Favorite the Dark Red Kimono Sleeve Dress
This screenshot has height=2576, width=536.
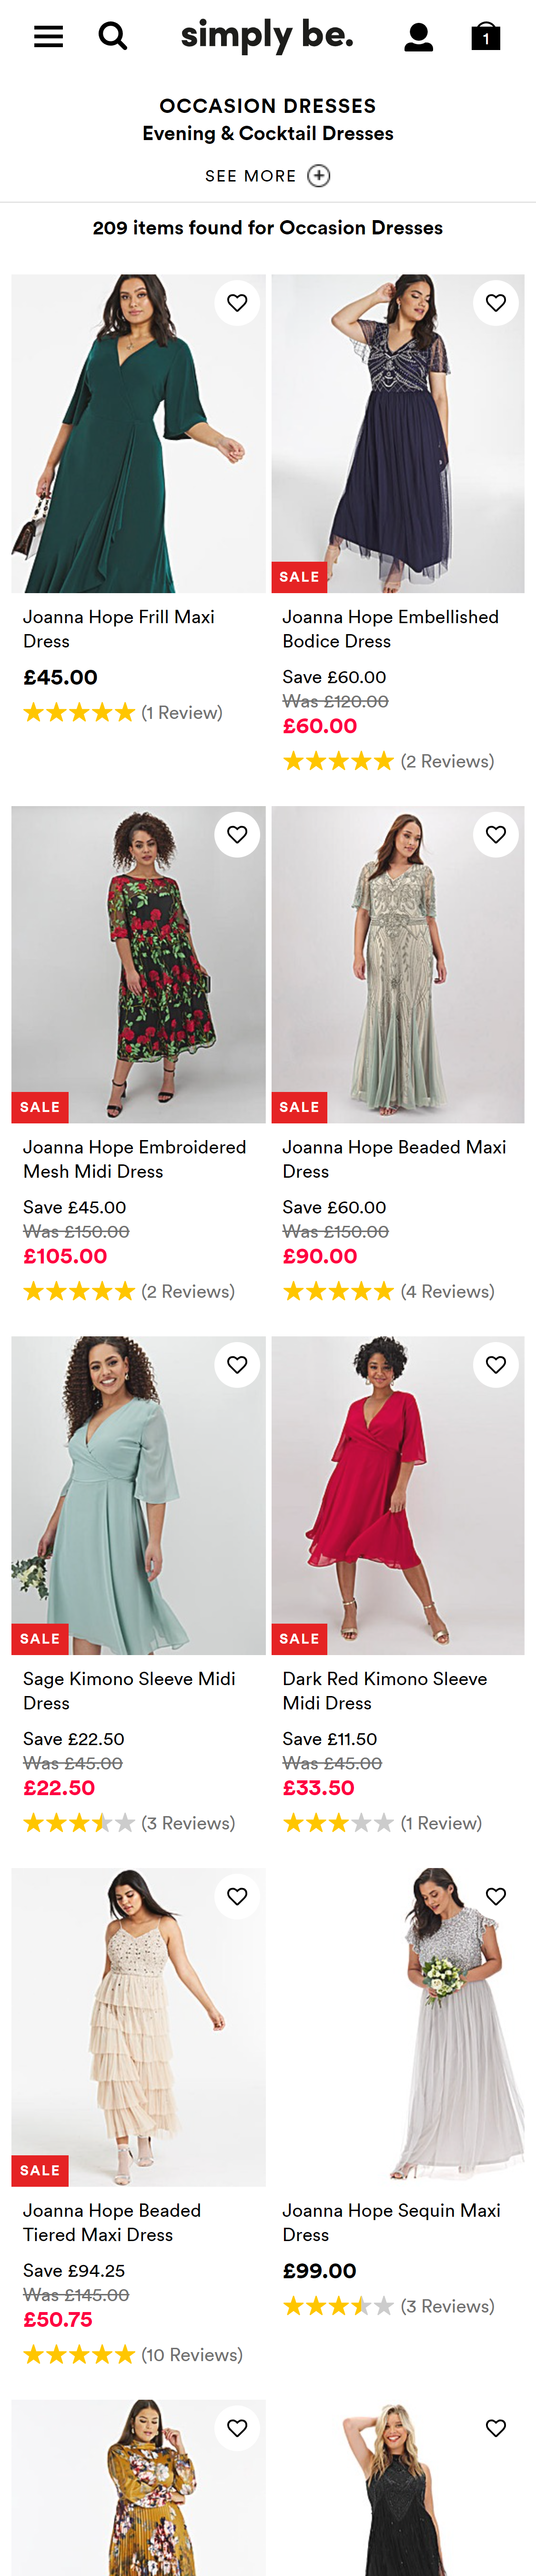(x=496, y=1365)
